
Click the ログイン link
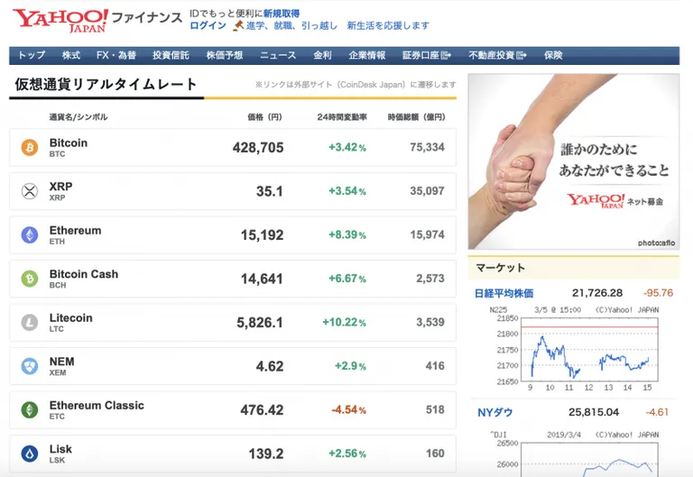click(x=208, y=25)
